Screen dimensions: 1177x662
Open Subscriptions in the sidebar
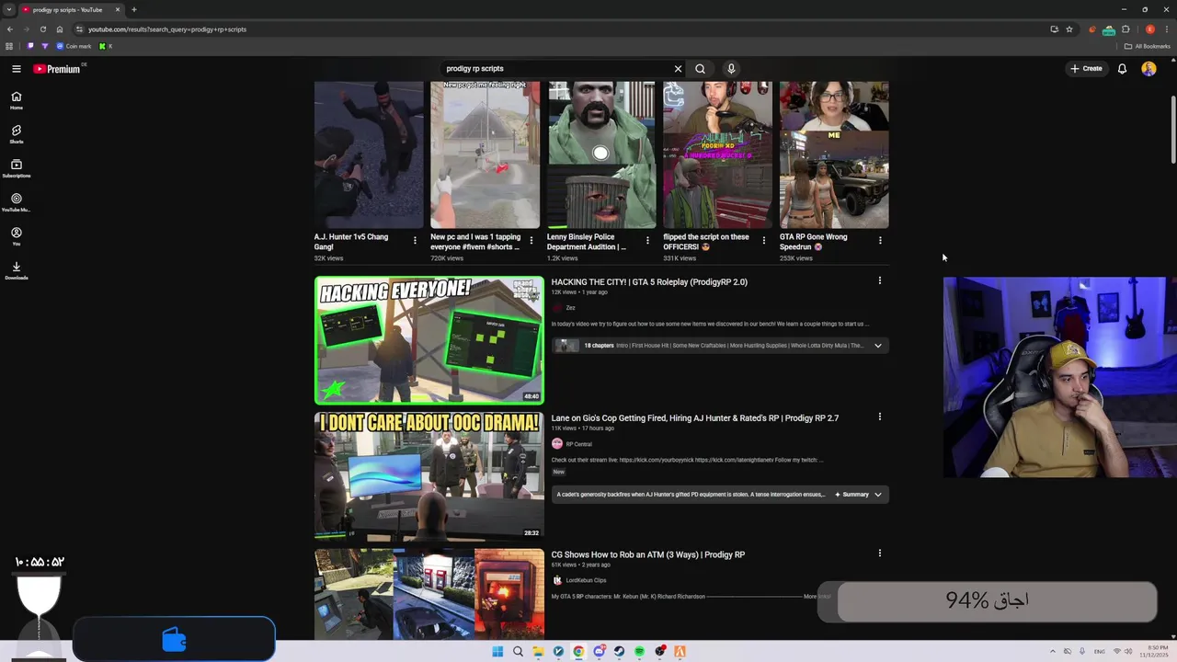tap(17, 168)
